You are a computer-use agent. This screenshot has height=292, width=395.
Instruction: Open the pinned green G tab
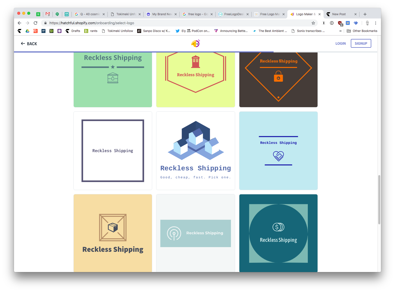(38, 14)
